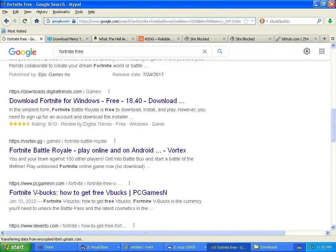
Task: Switch to Onion in taskbar
Action: coord(56,247)
